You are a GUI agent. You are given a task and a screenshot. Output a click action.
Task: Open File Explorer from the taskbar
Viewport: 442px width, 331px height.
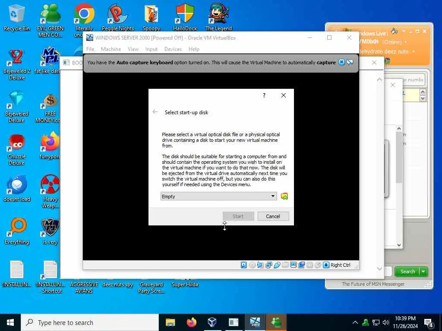(170, 322)
